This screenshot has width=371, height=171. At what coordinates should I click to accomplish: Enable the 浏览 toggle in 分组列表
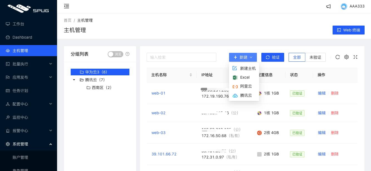coord(115,54)
